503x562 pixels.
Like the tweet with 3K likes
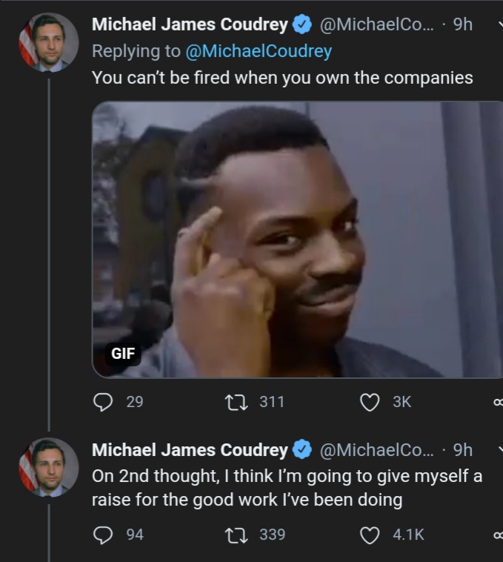coord(370,402)
